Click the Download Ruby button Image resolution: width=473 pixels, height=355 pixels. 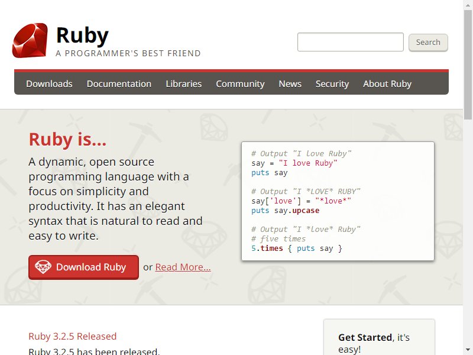pyautogui.click(x=83, y=267)
